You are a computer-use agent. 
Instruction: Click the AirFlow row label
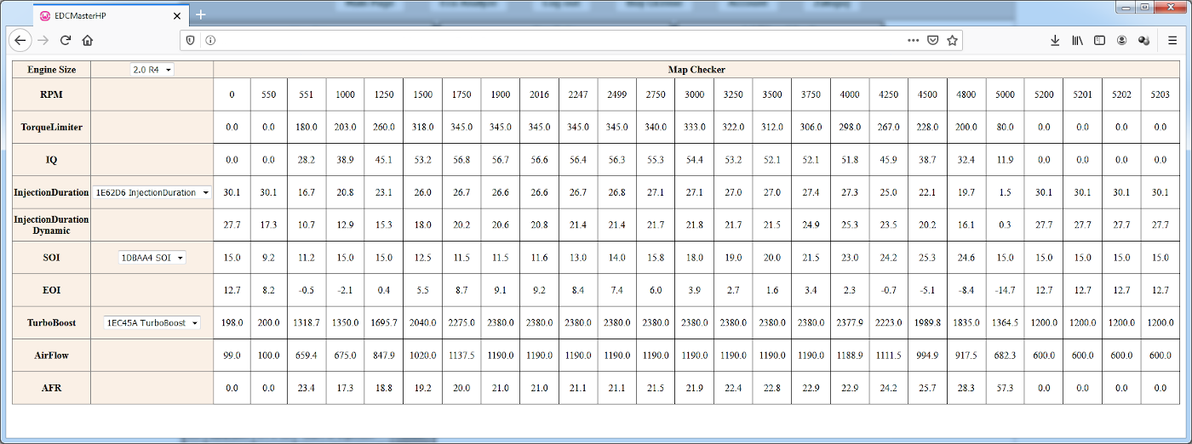click(x=52, y=356)
